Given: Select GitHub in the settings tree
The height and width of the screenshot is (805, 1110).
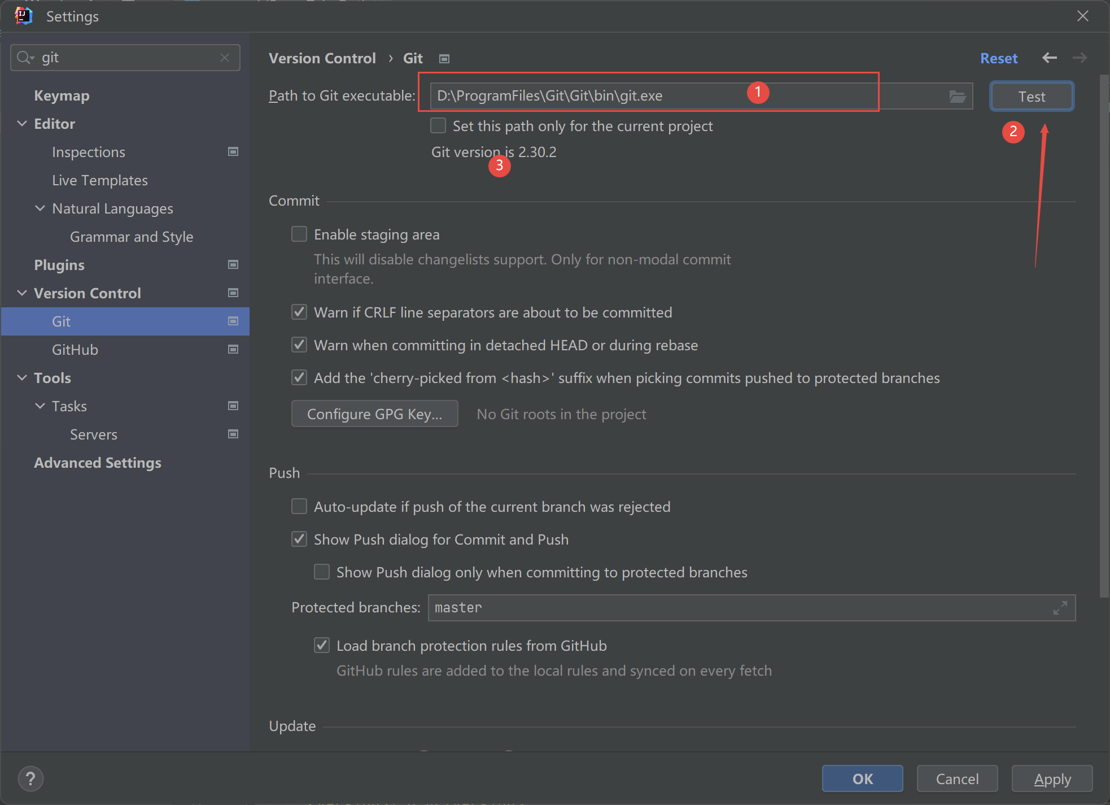Looking at the screenshot, I should click(75, 350).
